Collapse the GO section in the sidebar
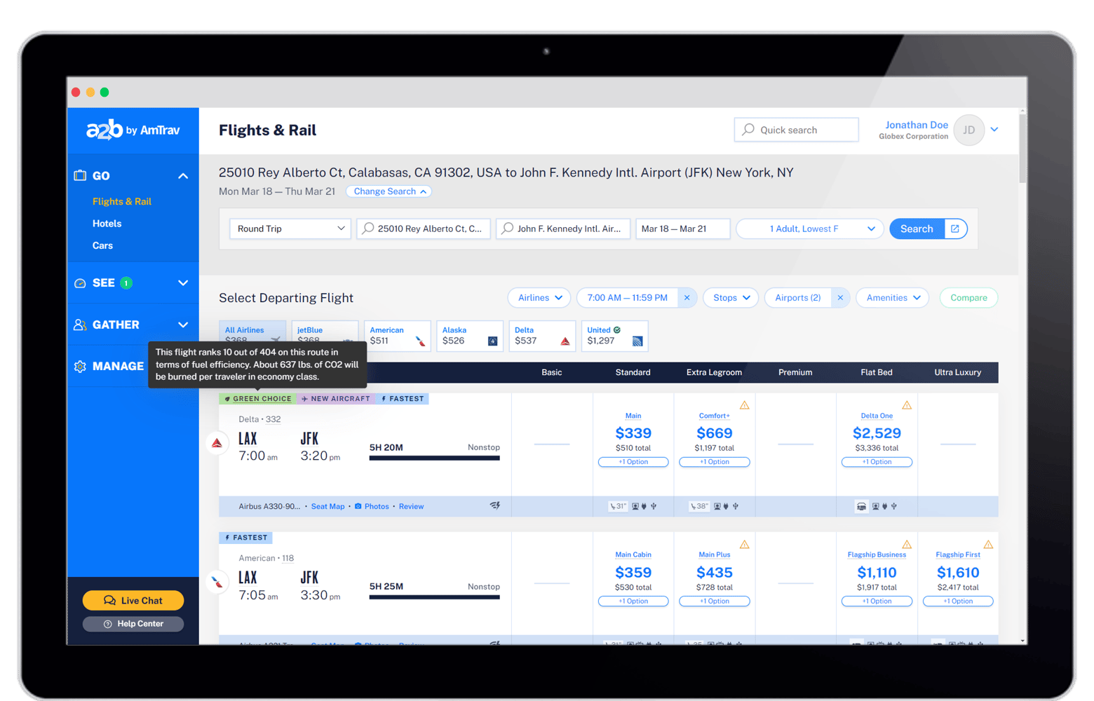This screenshot has height=701, width=1094. [x=182, y=175]
